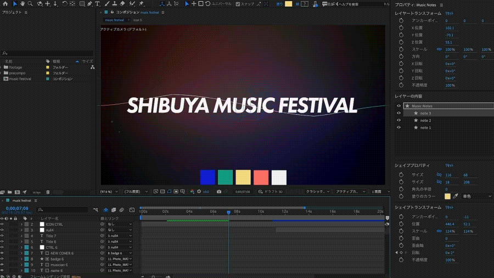Open the フル画質 resolution dropdown
This screenshot has height=278, width=494.
136,192
